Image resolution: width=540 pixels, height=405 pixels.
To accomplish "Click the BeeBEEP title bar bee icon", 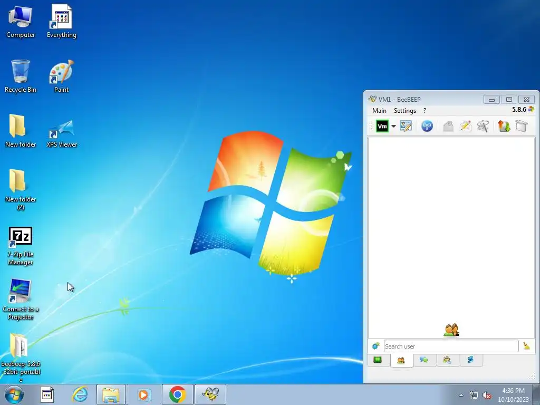I will pos(372,99).
